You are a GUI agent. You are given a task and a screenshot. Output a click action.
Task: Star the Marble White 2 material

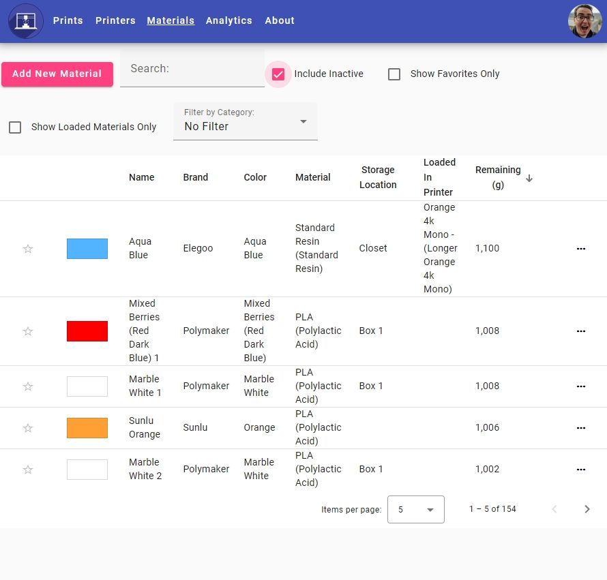(27, 470)
